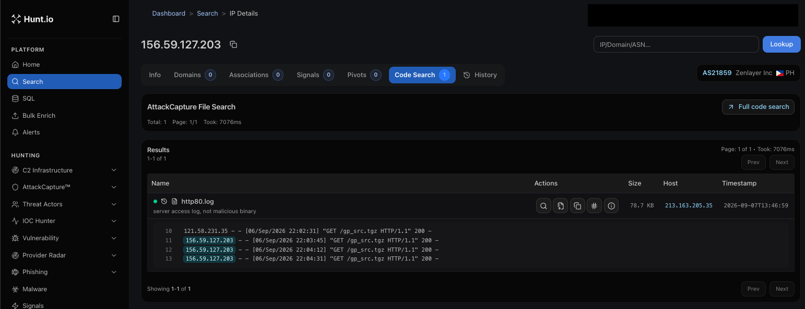Go to the SQL section

(x=64, y=98)
